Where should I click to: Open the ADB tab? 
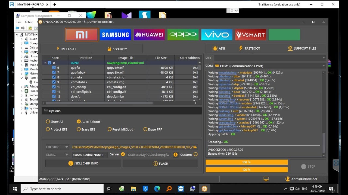tap(219, 48)
